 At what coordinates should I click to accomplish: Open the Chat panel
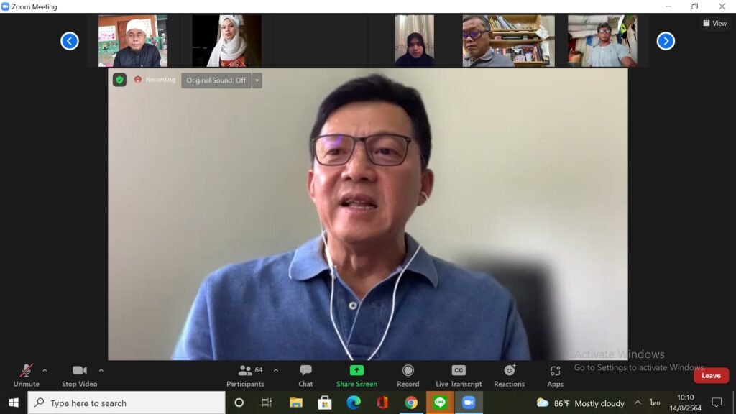[305, 375]
